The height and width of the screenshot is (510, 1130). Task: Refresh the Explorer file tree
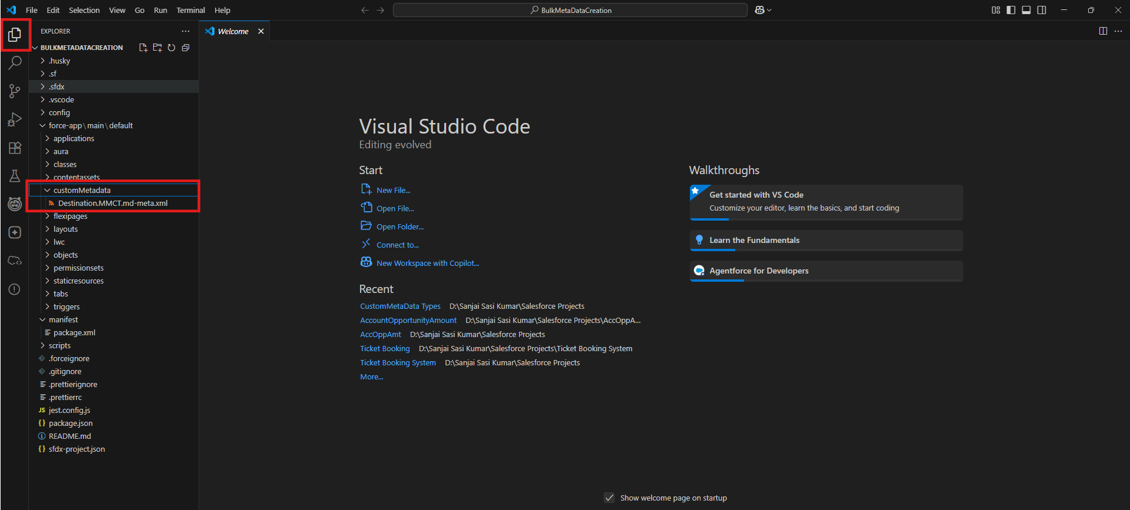[x=171, y=48]
